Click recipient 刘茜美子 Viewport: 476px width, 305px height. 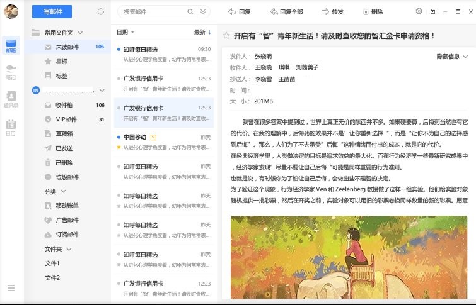pyautogui.click(x=307, y=67)
